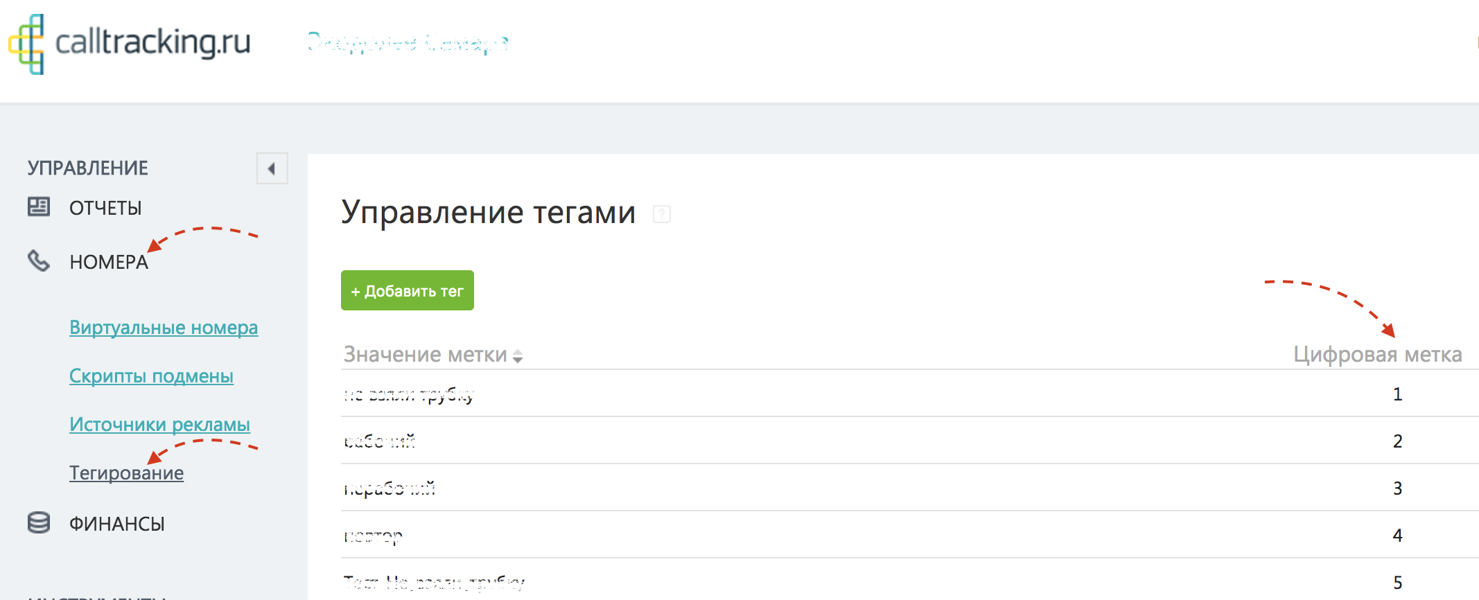Open the Скрипты подмены link

point(151,376)
